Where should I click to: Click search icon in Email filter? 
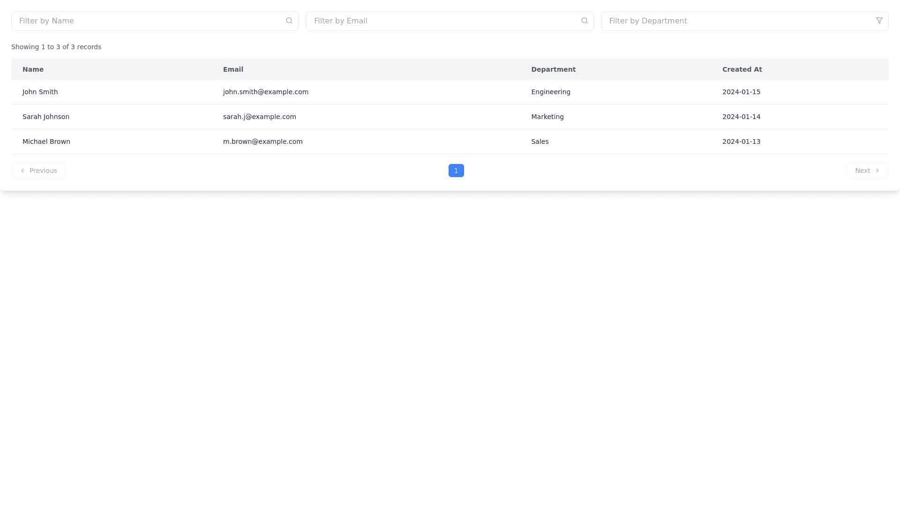tap(584, 21)
